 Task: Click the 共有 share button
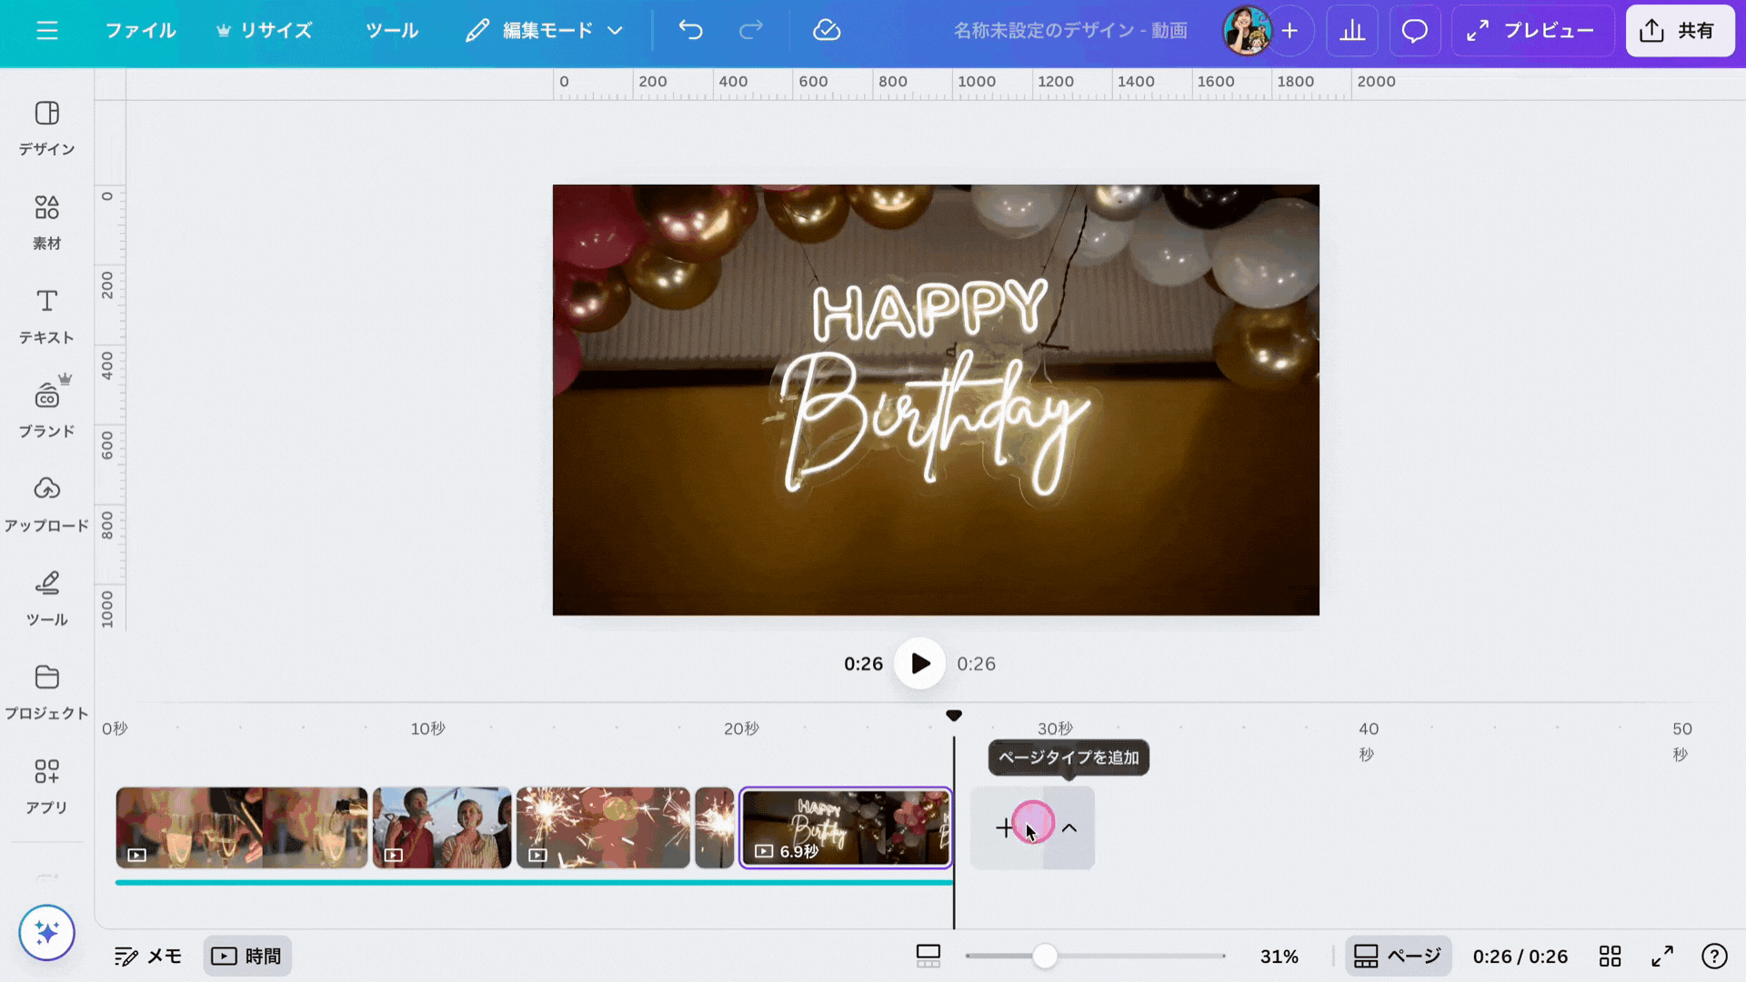click(1679, 30)
